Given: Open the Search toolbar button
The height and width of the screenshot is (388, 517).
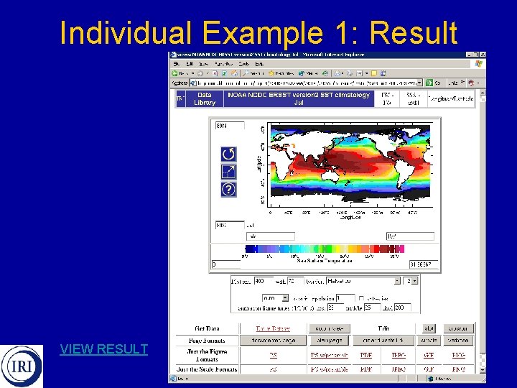Looking at the screenshot, I should coord(253,73).
